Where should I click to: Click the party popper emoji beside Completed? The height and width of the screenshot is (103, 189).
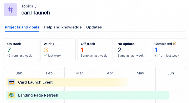click(174, 43)
